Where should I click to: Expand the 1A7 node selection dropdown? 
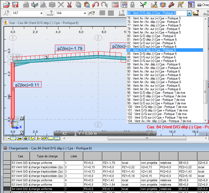coord(41,13)
